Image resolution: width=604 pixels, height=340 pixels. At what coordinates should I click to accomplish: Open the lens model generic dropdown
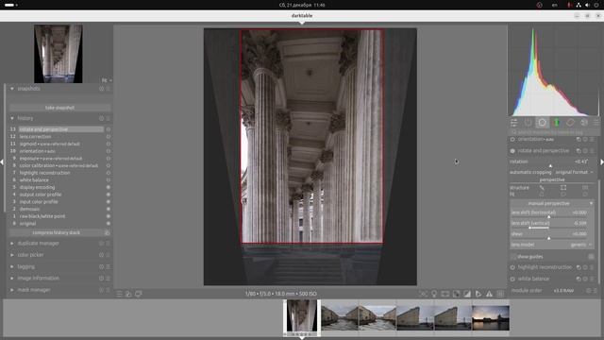pyautogui.click(x=551, y=245)
